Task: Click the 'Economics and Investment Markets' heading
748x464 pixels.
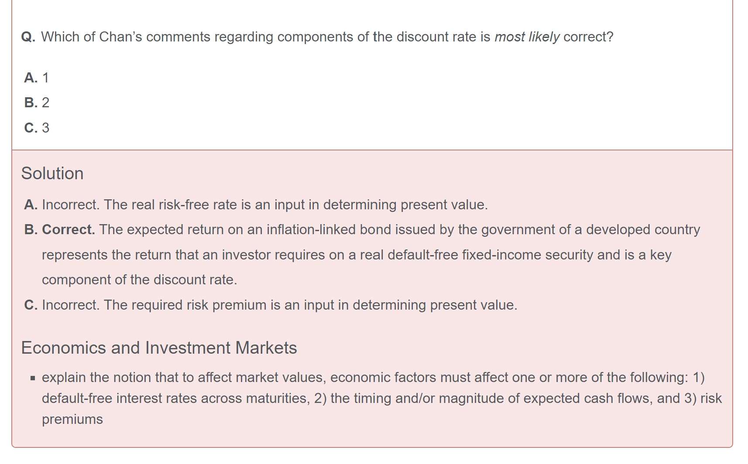Action: pyautogui.click(x=159, y=348)
